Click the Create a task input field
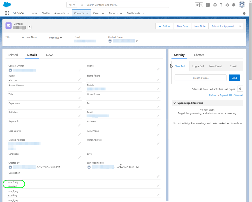Image resolution: width=252 pixels, height=202 pixels. pyautogui.click(x=201, y=78)
